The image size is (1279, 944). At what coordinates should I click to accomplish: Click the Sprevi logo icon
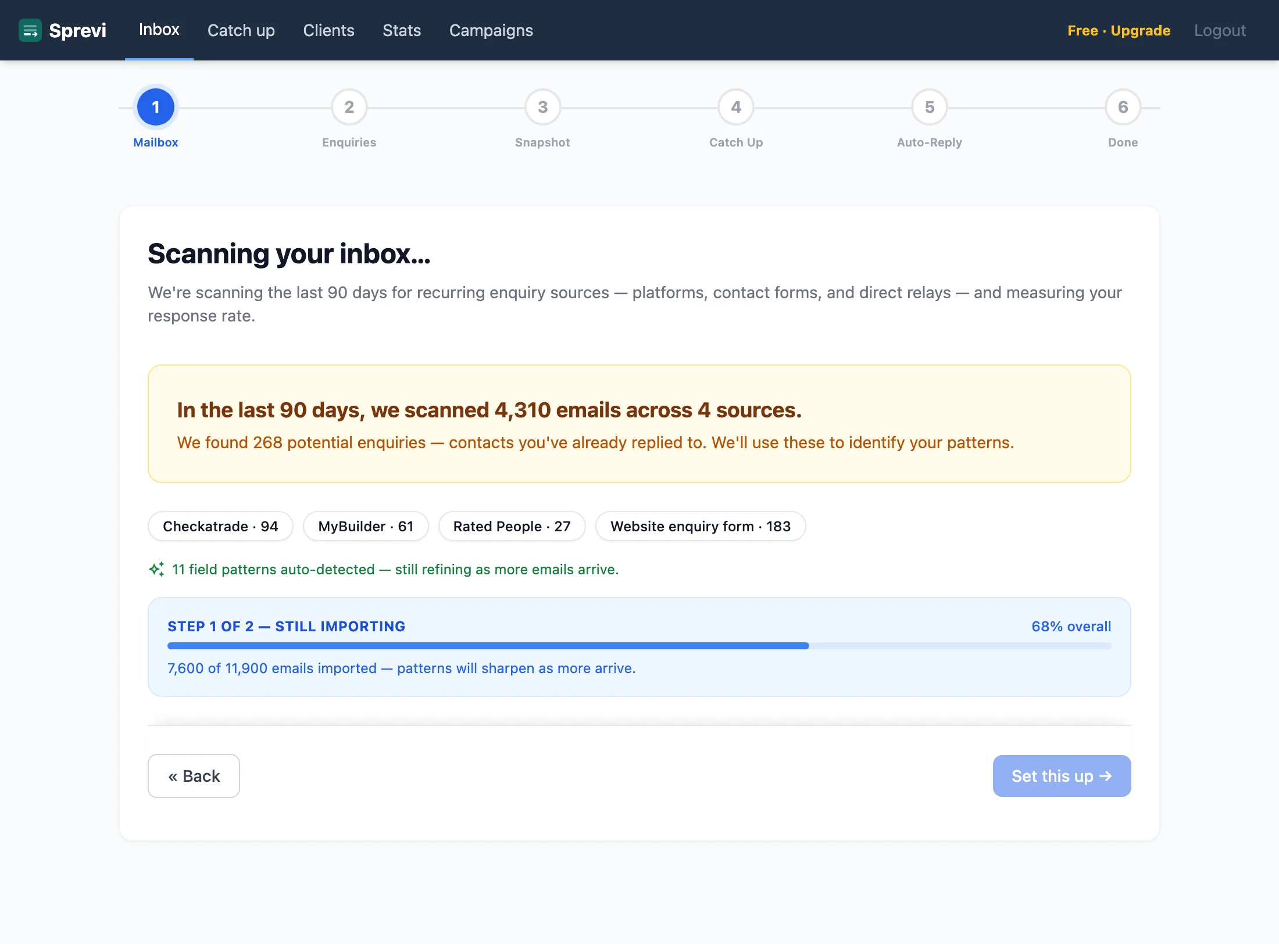30,30
